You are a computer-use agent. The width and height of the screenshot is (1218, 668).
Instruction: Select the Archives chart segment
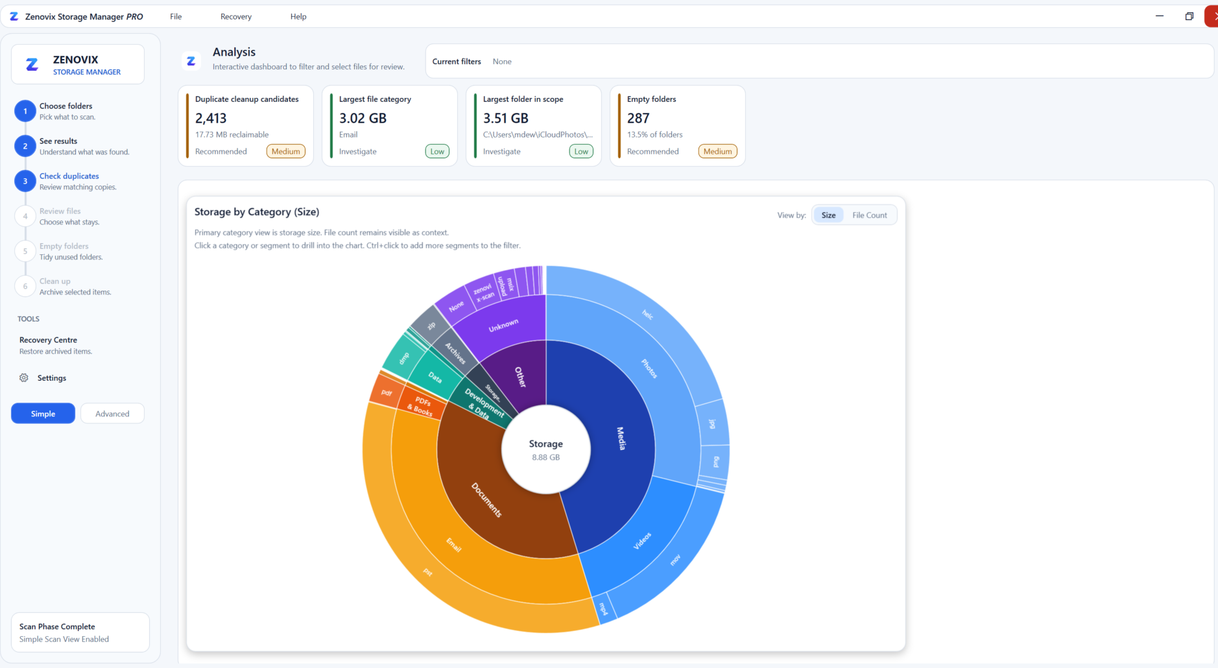coord(455,353)
